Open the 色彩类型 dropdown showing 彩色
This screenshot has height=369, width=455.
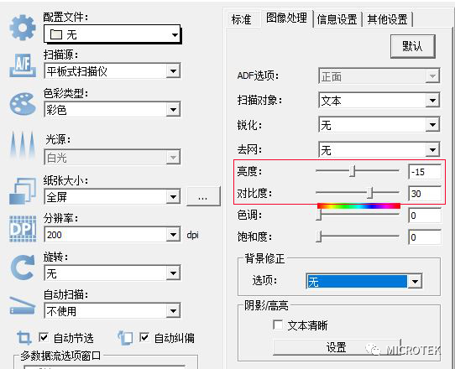coord(112,110)
